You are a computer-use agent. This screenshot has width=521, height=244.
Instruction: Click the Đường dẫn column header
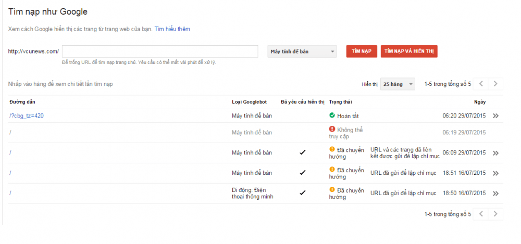[22, 102]
